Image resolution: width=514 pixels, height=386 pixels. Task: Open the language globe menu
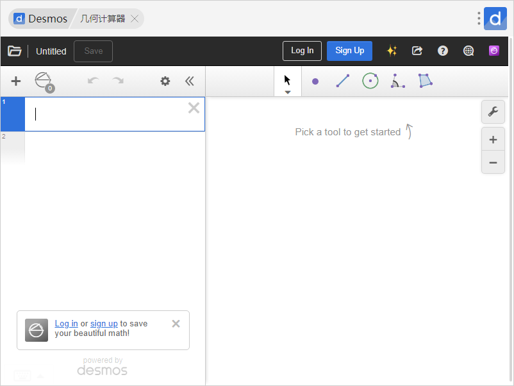pyautogui.click(x=468, y=51)
